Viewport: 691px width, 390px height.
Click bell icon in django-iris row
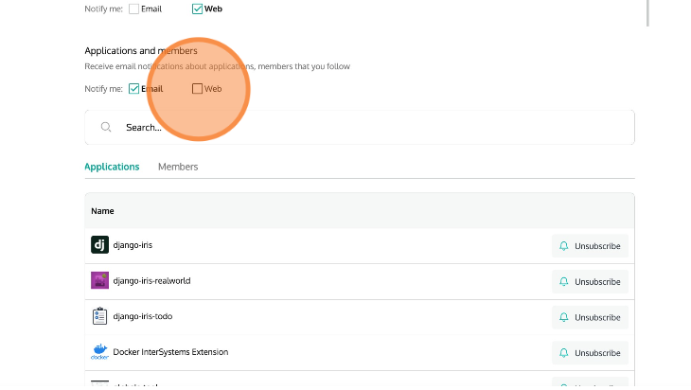564,246
